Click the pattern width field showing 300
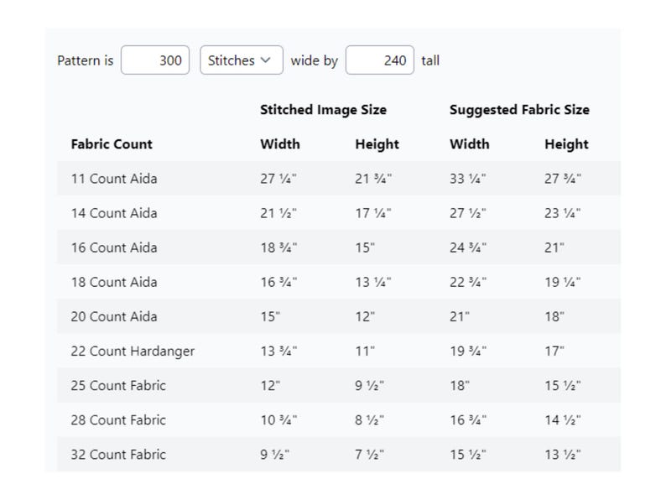 pos(155,60)
